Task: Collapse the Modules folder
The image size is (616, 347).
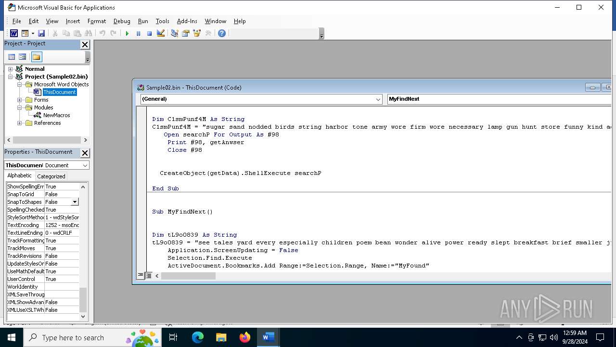Action: [20, 107]
